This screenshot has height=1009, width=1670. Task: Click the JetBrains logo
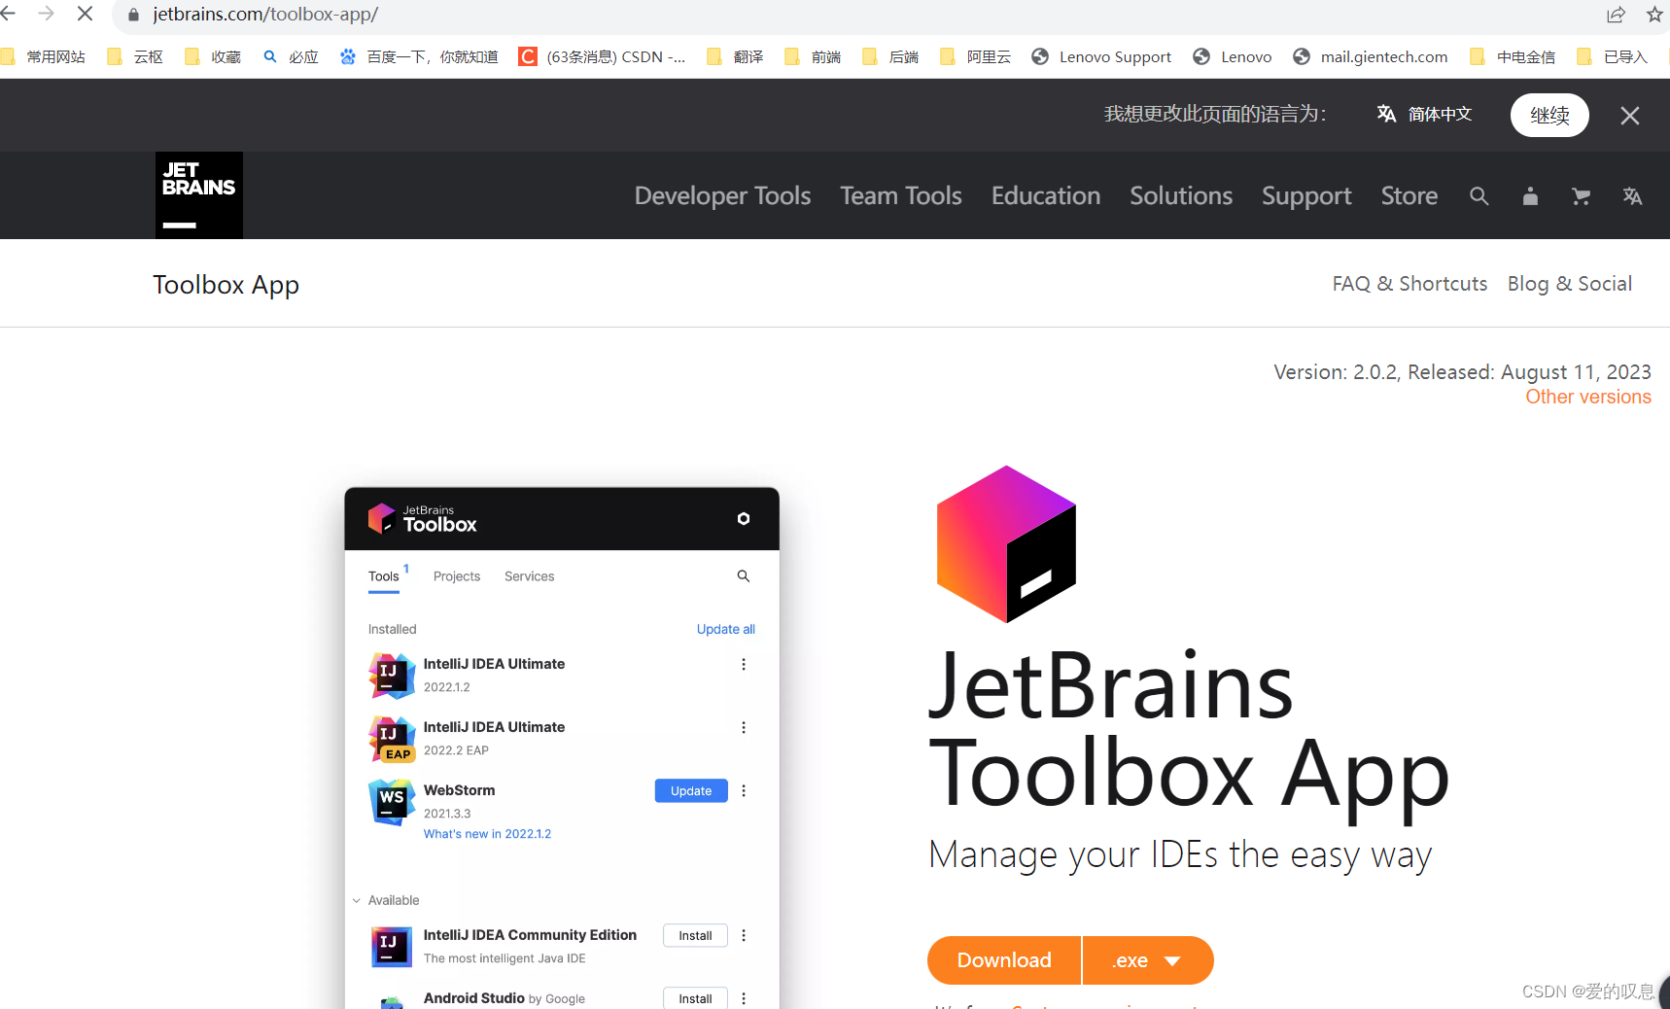(199, 195)
